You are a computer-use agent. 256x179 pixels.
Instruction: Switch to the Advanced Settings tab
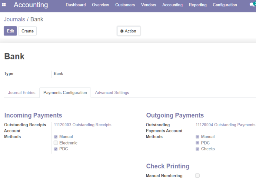tap(112, 92)
